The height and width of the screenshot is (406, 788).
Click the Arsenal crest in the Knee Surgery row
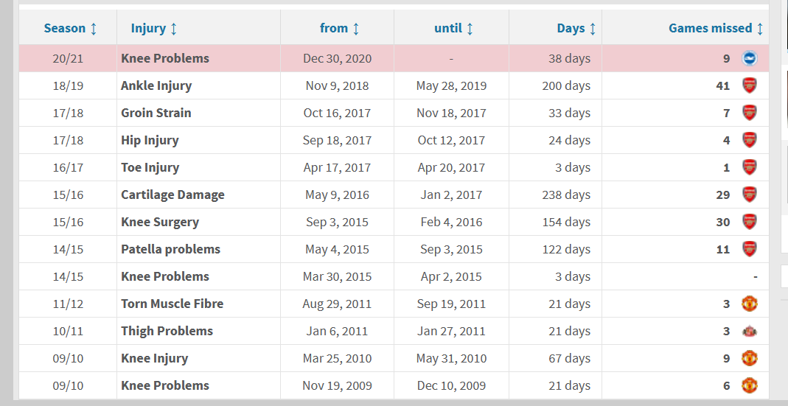[x=749, y=222]
